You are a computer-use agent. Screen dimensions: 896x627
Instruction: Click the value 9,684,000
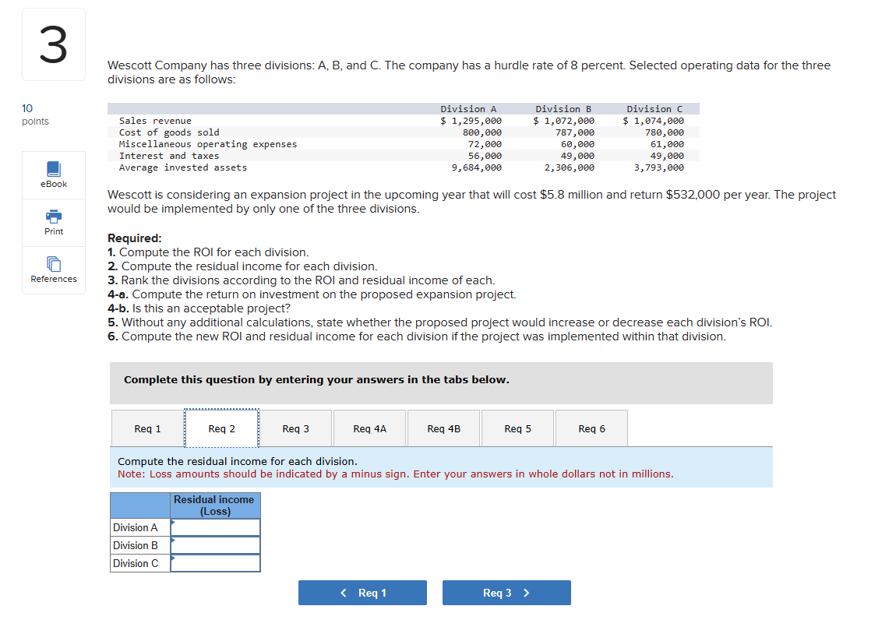pyautogui.click(x=477, y=167)
